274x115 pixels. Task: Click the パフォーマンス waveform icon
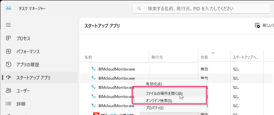8,51
